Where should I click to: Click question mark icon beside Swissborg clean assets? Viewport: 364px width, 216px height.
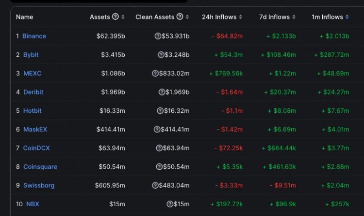coord(155,185)
